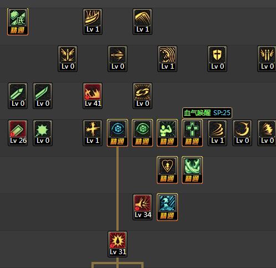Image resolution: width=276 pixels, height=268 pixels.
Task: Click the green cross mastered skill icon
Action: tap(192, 133)
